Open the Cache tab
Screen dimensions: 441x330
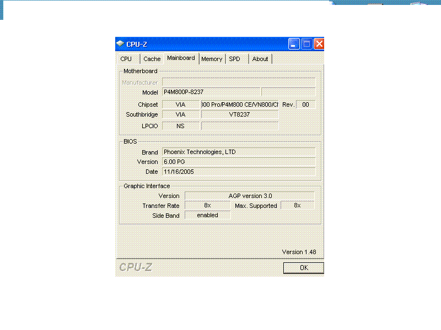pos(152,59)
